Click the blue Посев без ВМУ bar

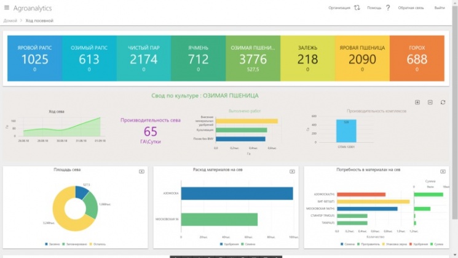coord(240,139)
